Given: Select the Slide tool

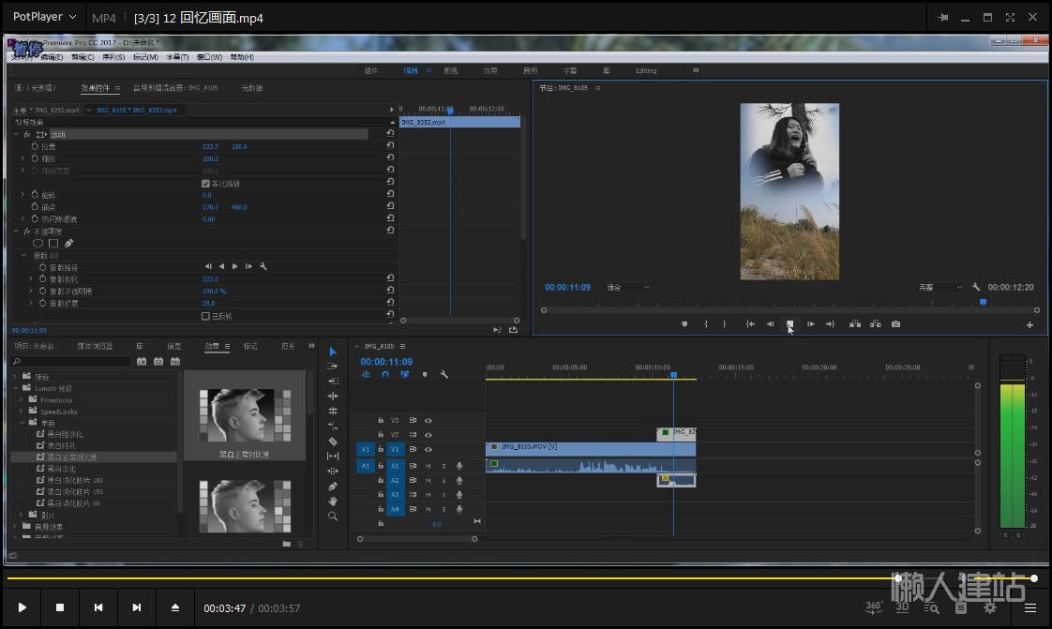Looking at the screenshot, I should click(333, 471).
